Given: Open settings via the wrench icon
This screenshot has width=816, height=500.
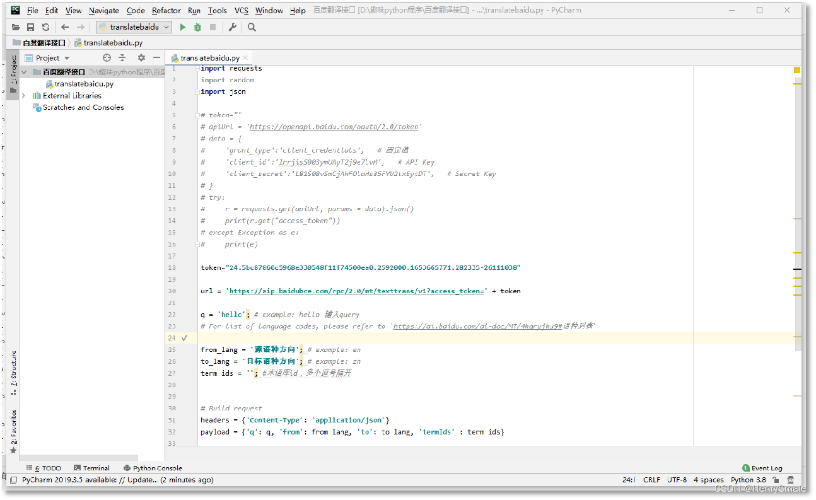Looking at the screenshot, I should pyautogui.click(x=232, y=27).
